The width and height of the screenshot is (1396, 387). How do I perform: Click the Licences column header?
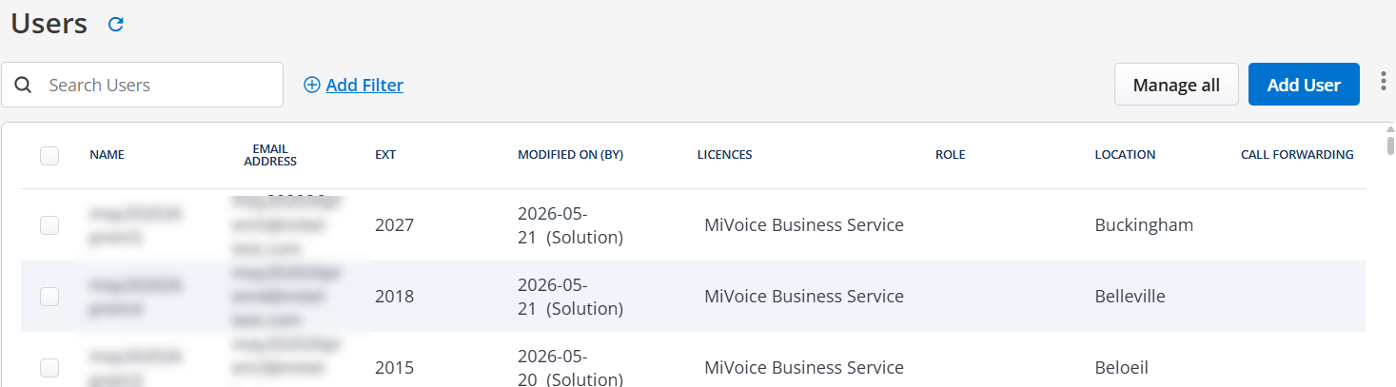(x=724, y=155)
